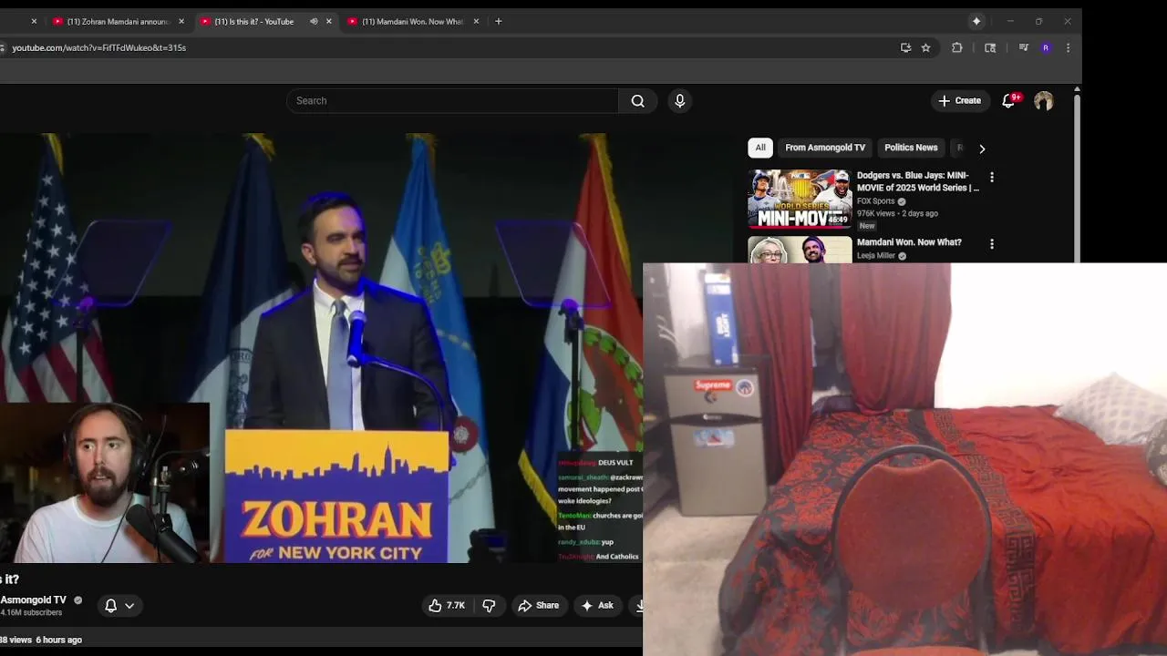Open 'Dodgers vs. Blue Jays: MINI-MOVIE' title
This screenshot has height=656, width=1167.
coord(917,181)
